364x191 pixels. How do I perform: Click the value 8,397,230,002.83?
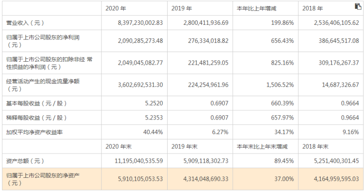[140, 23]
